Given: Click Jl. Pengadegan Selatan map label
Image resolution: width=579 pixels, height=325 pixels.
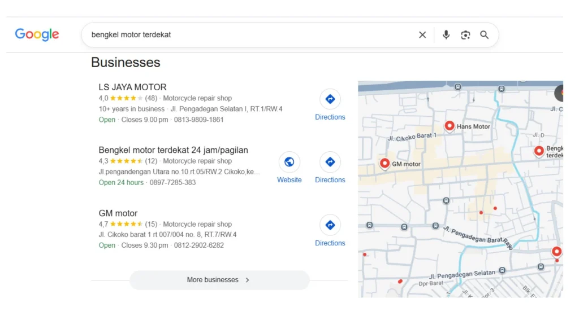Looking at the screenshot, I should tap(462, 274).
